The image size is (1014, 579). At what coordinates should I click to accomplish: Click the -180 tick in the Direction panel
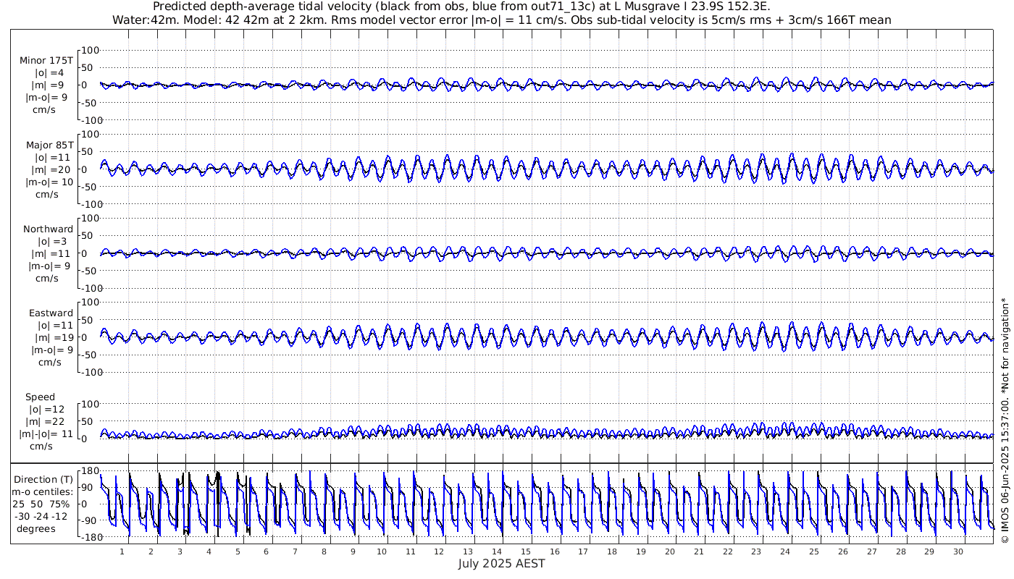(87, 537)
